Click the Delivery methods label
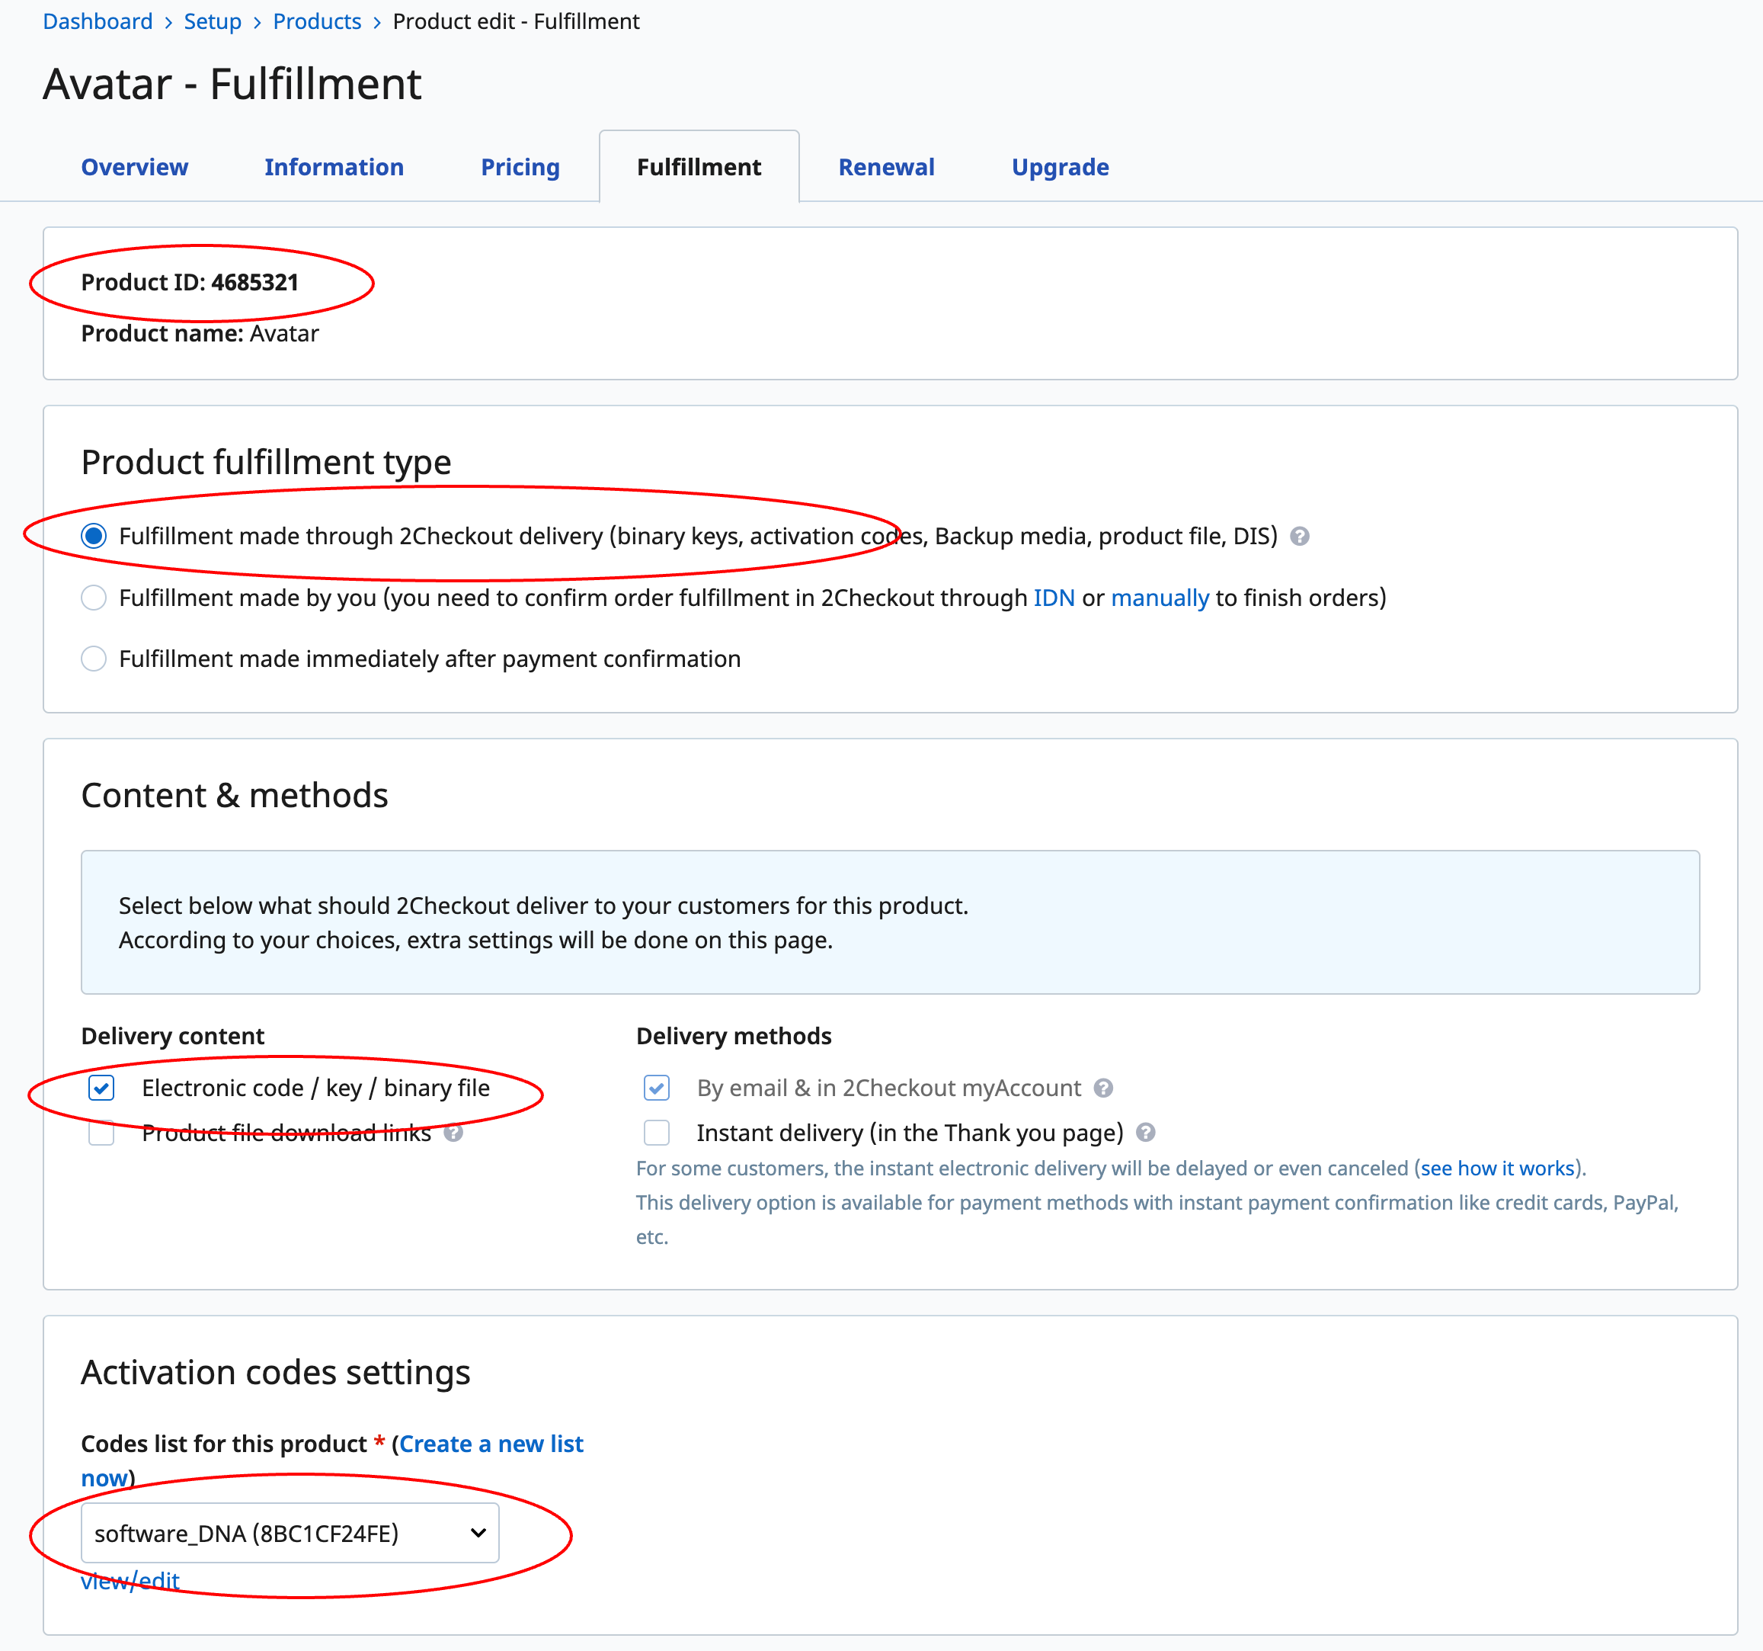This screenshot has width=1763, height=1651. [734, 1036]
